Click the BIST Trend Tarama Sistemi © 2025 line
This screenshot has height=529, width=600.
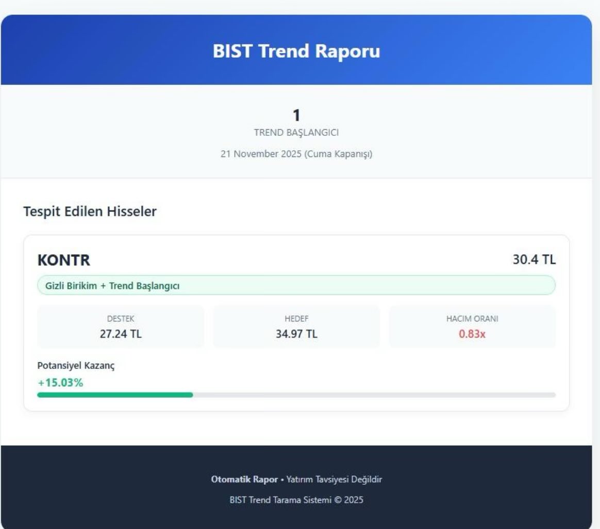(296, 500)
